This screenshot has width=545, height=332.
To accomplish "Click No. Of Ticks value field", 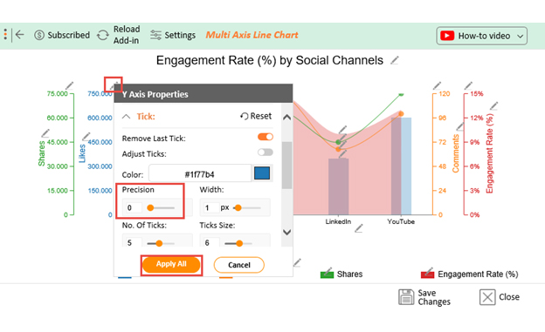I will coord(133,243).
